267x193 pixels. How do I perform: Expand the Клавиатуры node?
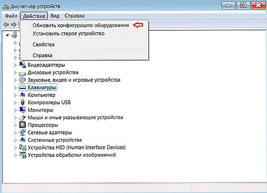15,87
